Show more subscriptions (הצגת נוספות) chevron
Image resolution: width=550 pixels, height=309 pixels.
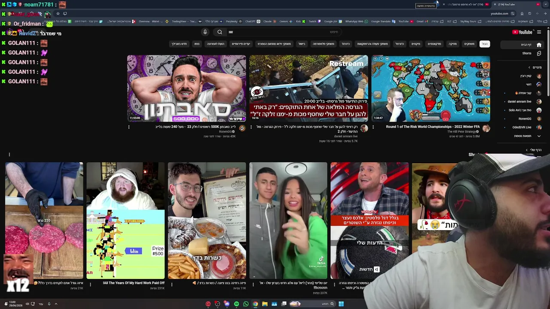(x=539, y=136)
